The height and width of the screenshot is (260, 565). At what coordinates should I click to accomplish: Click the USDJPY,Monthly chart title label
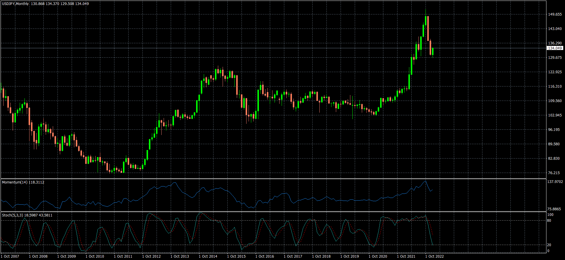[16, 4]
